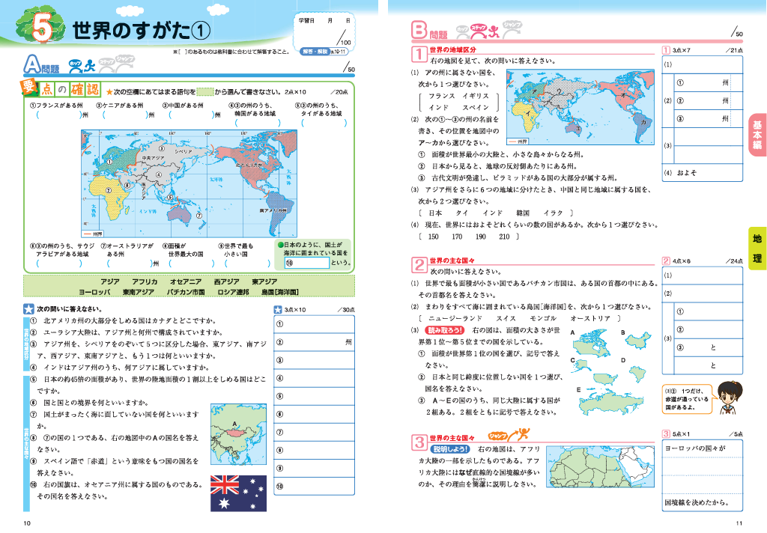Click answer box ① in the 3点×10 column
Viewport: 767px width, 533px height.
(x=314, y=323)
